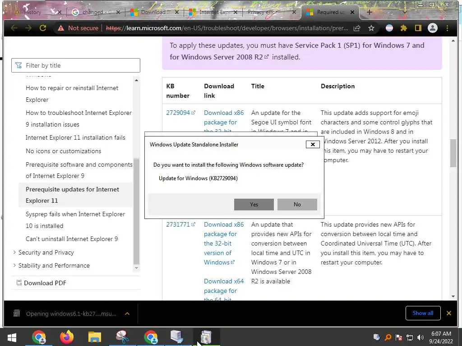Open 'Sysprep fails when Internet Explorer 10 is installed'
The width and height of the screenshot is (462, 346).
(75, 220)
